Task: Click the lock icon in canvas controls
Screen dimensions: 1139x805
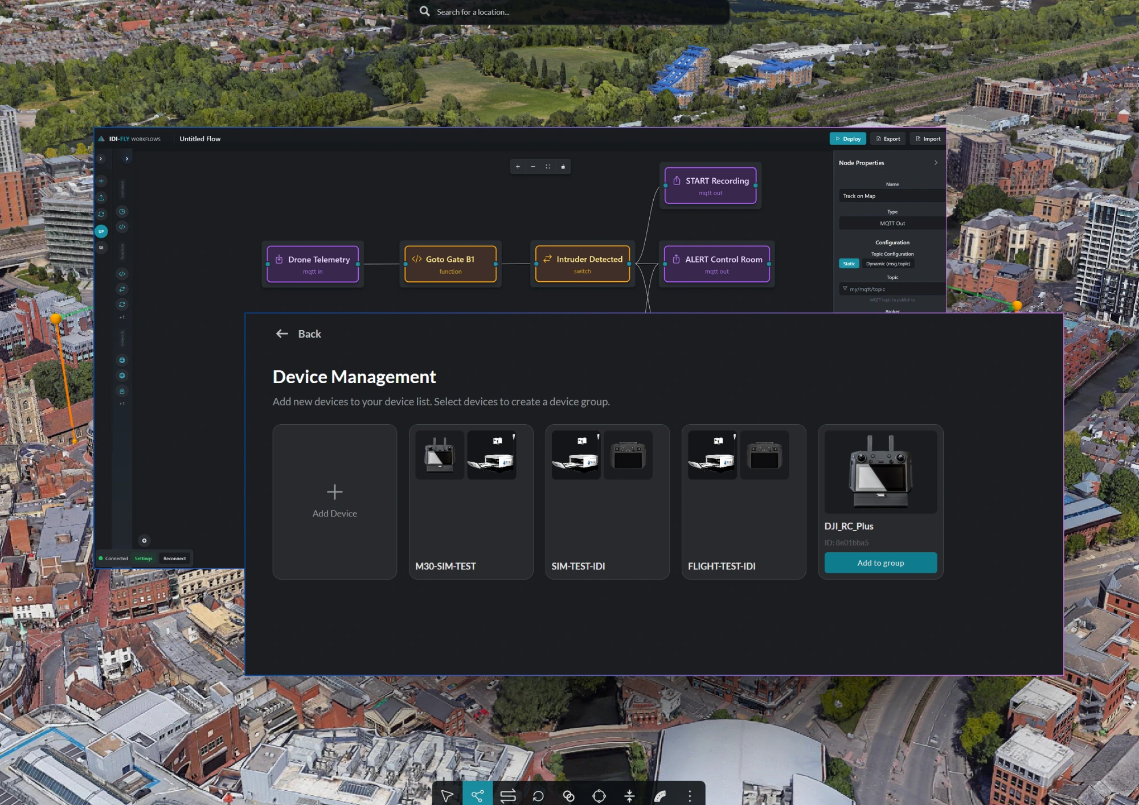Action: (563, 167)
